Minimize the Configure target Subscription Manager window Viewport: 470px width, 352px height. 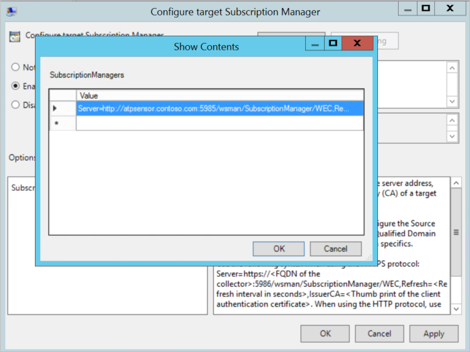click(407, 9)
